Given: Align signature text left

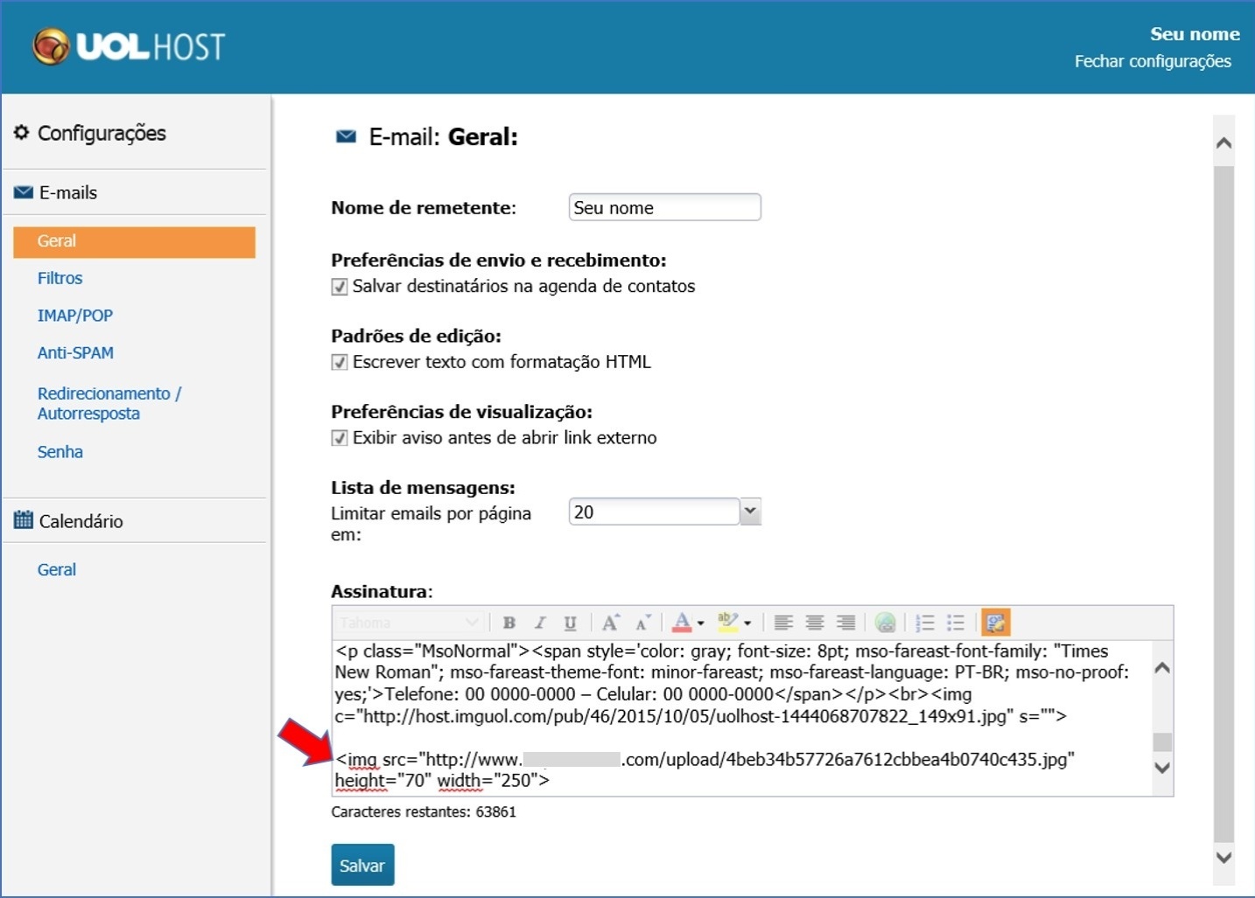Looking at the screenshot, I should click(x=783, y=623).
